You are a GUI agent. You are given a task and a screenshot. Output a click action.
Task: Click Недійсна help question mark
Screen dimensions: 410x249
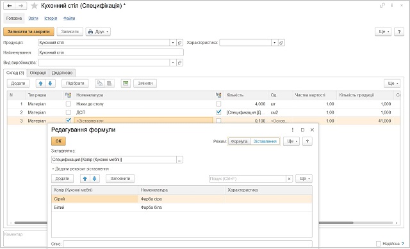pos(403,243)
